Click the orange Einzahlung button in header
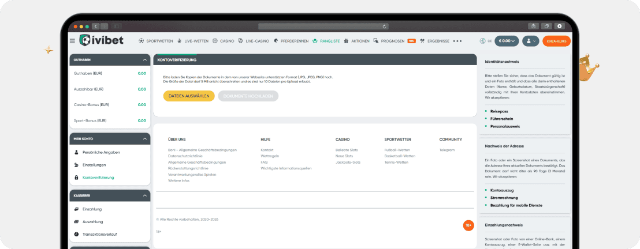640x249 pixels. (x=556, y=41)
